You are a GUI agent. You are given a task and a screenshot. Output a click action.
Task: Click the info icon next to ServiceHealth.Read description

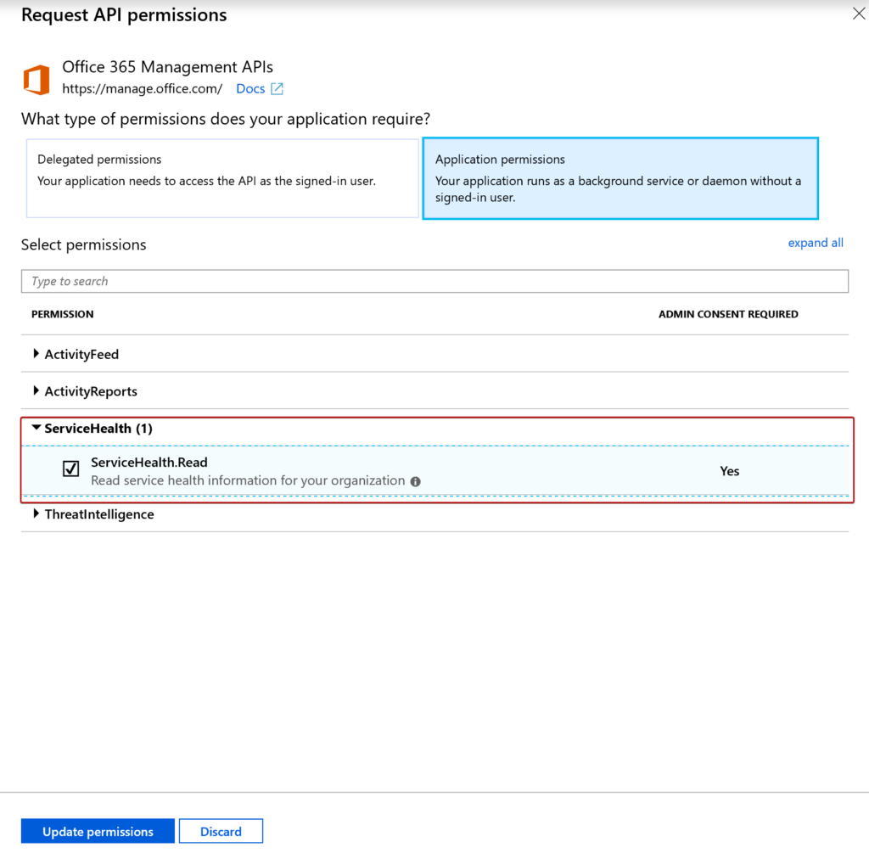tap(415, 480)
